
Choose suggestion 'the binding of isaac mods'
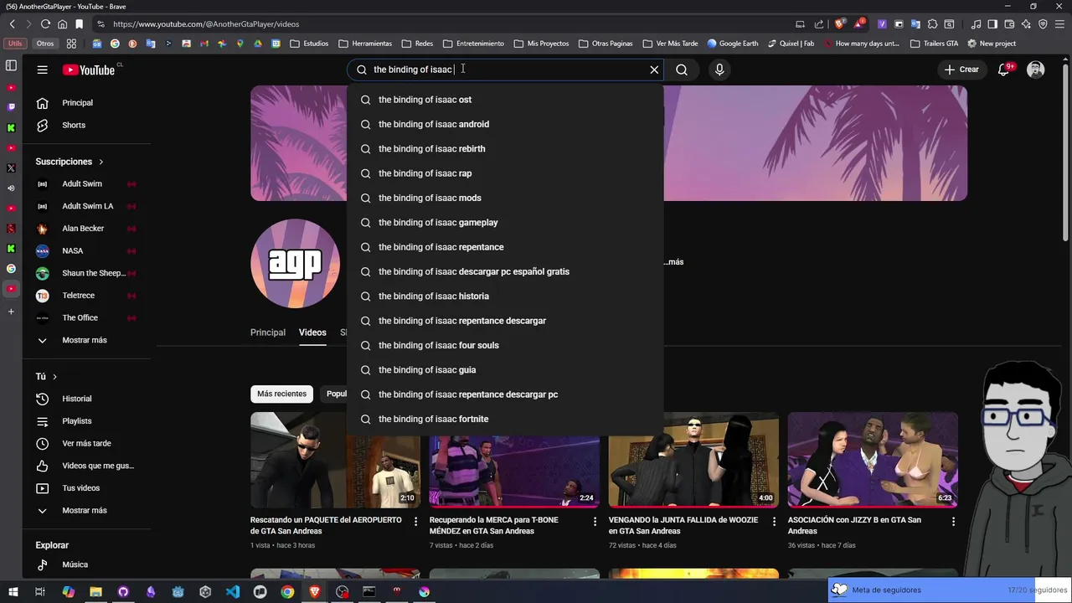pyautogui.click(x=505, y=198)
